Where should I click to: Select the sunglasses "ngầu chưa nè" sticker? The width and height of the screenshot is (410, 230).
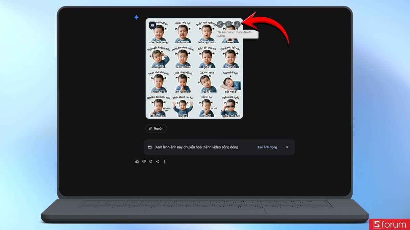(x=230, y=108)
